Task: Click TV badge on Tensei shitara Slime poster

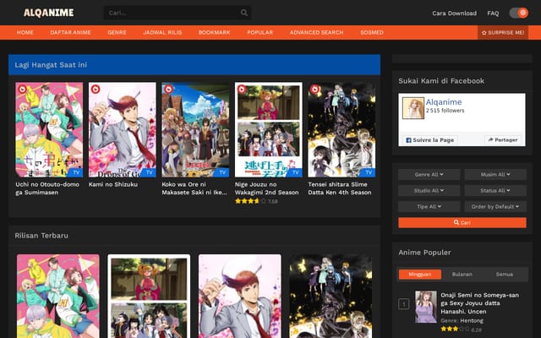Action: (x=369, y=172)
